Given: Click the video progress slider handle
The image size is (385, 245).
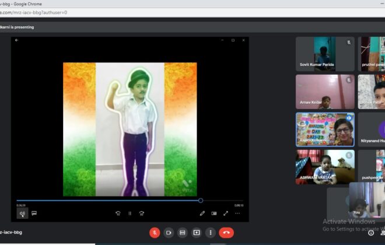Looking at the screenshot, I should pyautogui.click(x=201, y=201).
